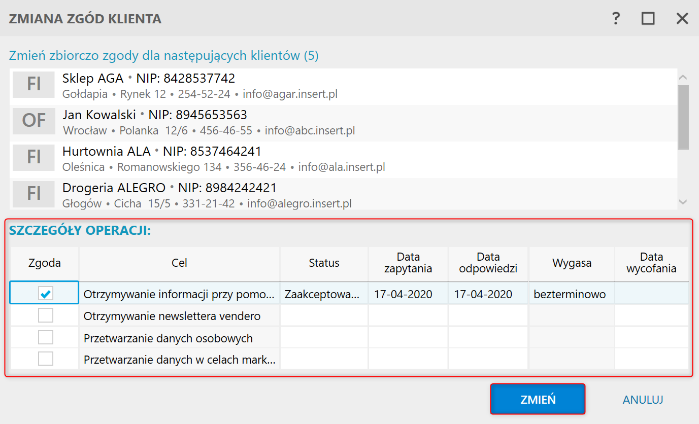
Task: Click the Status column header
Action: [x=324, y=263]
